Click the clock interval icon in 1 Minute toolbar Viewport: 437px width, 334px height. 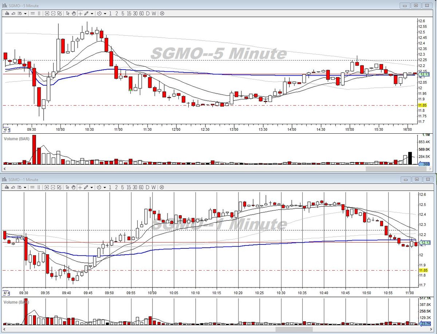(x=99, y=187)
